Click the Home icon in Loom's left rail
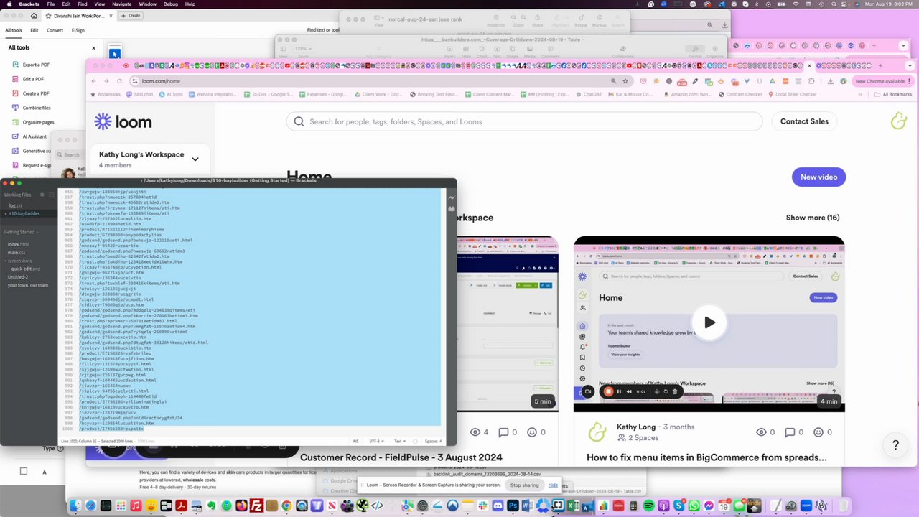Viewport: 919px width, 517px height. click(x=582, y=326)
